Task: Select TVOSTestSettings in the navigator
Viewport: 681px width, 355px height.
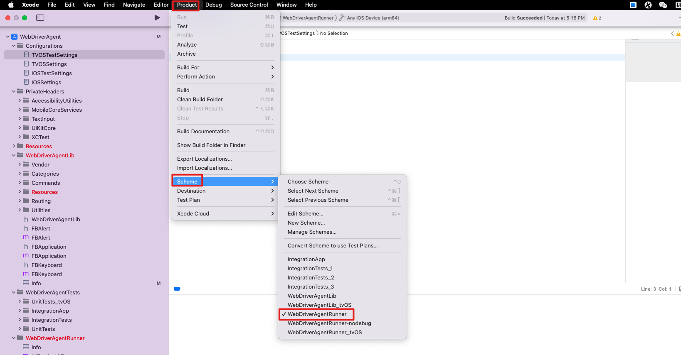Action: pos(84,55)
